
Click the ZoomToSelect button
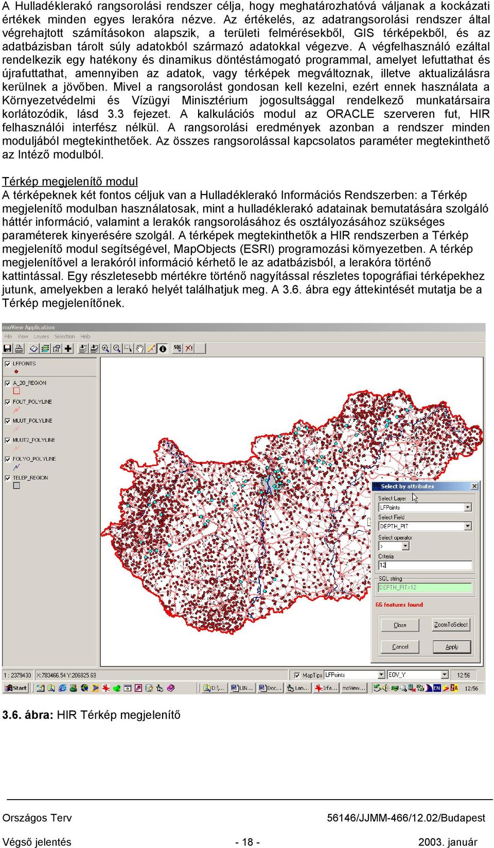click(x=451, y=625)
